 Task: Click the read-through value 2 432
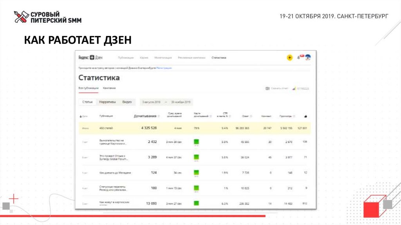(152, 142)
